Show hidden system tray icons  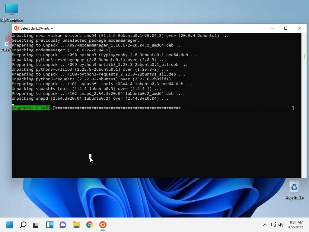click(265, 225)
